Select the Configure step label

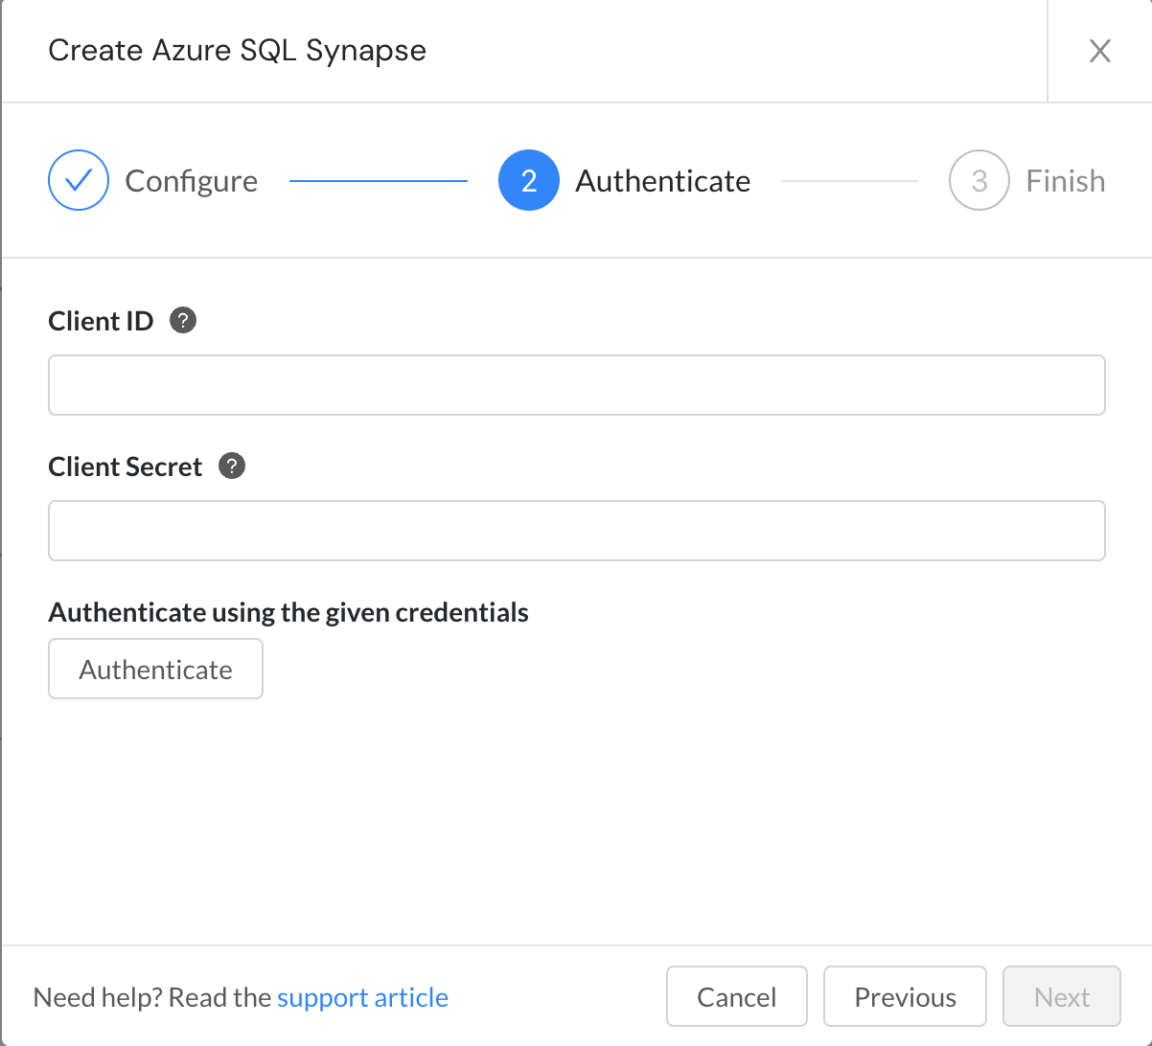click(192, 180)
